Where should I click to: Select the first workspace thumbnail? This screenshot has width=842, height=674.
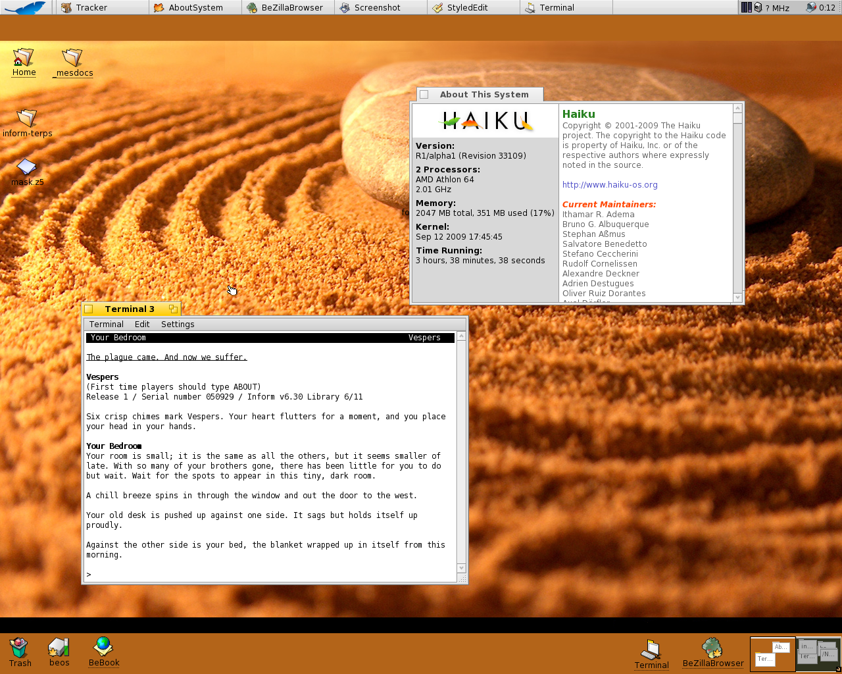point(773,654)
